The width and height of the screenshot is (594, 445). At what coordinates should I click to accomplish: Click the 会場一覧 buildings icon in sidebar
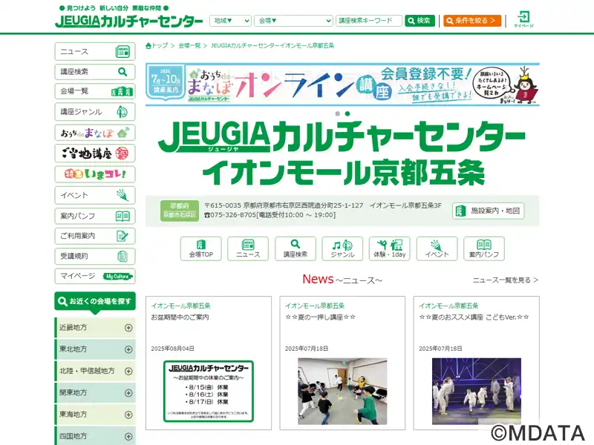click(x=122, y=91)
